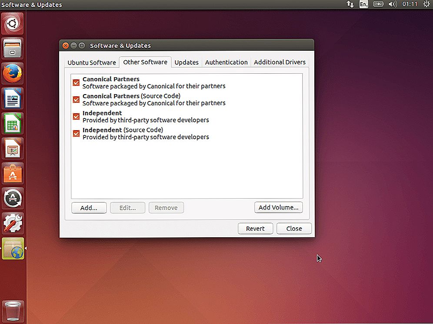Launch Firefox web browser from the dock
433x324 pixels.
[13, 74]
